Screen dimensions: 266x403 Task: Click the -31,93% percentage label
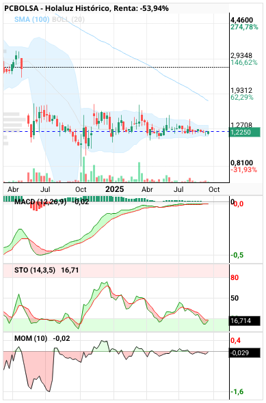[x=243, y=169]
